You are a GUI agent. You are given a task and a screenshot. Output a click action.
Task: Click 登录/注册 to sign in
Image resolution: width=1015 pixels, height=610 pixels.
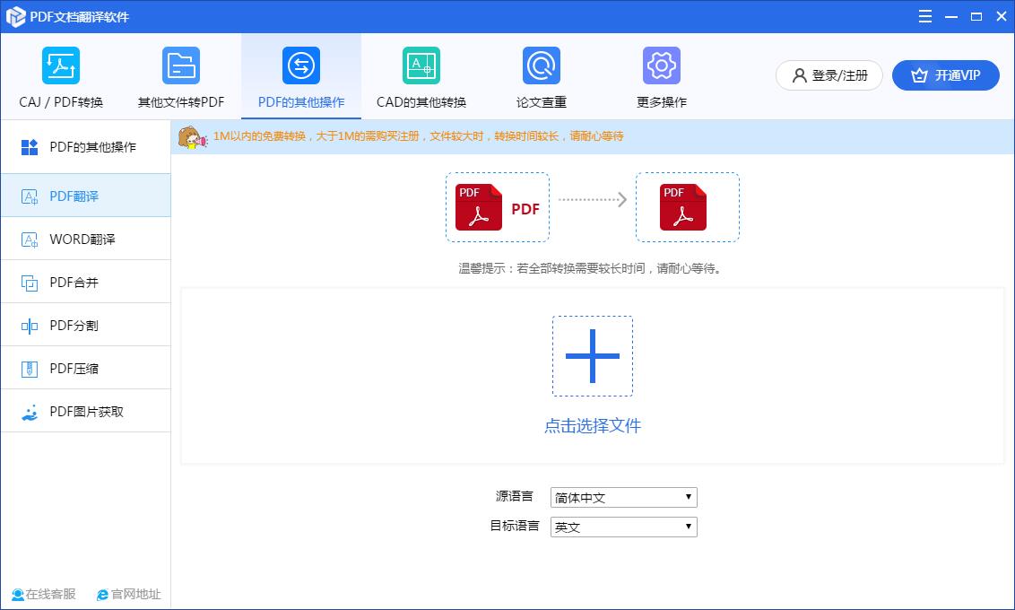[828, 75]
